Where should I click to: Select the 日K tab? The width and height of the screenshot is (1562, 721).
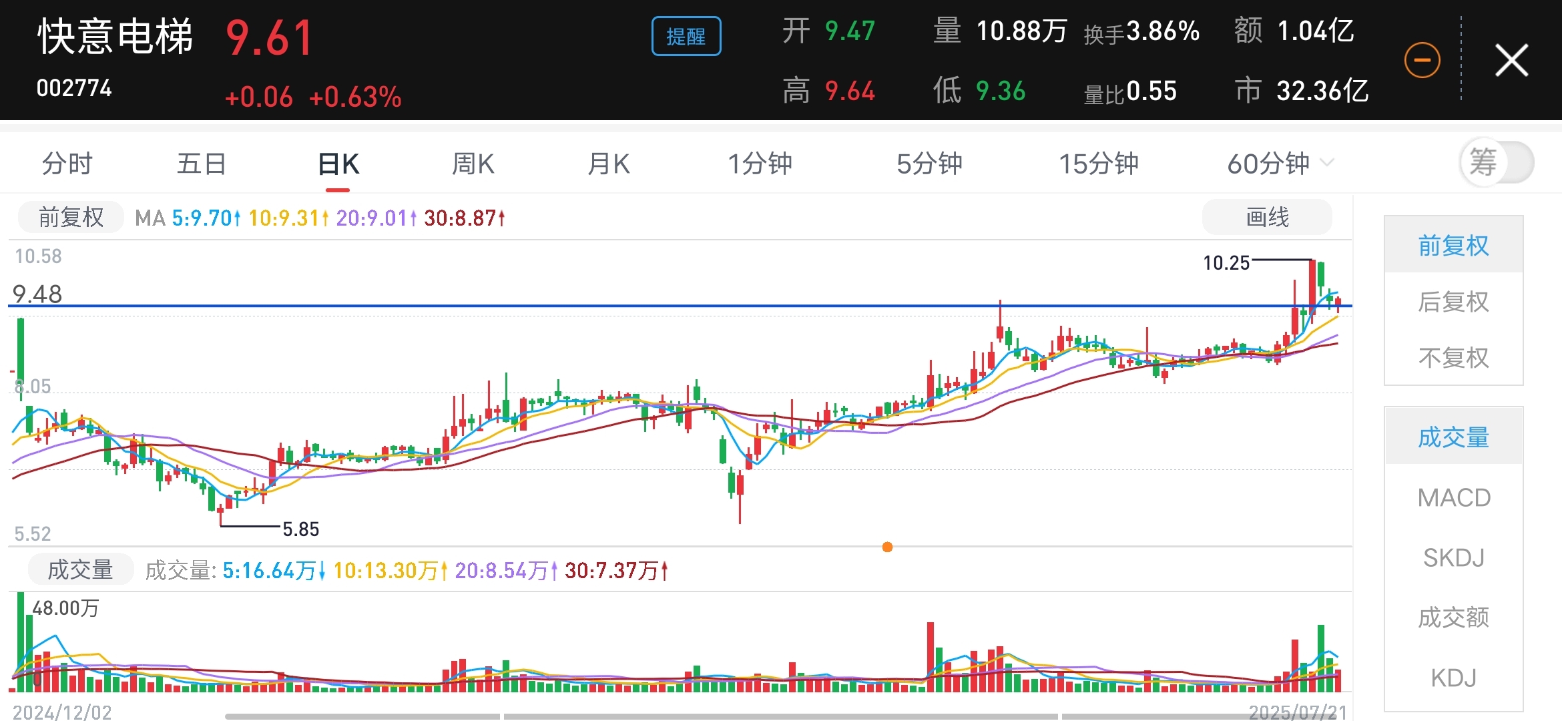pos(338,164)
